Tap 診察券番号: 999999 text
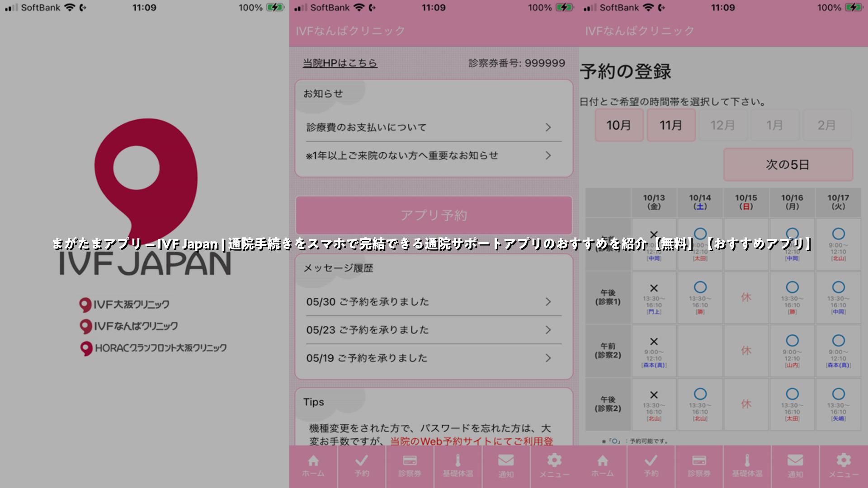Image resolution: width=868 pixels, height=488 pixels. coord(517,63)
